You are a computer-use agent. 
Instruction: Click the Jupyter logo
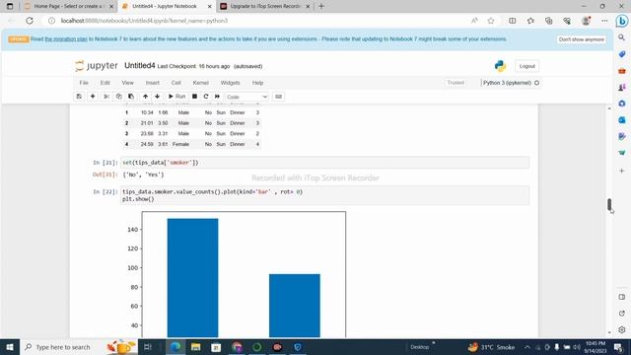click(x=97, y=66)
